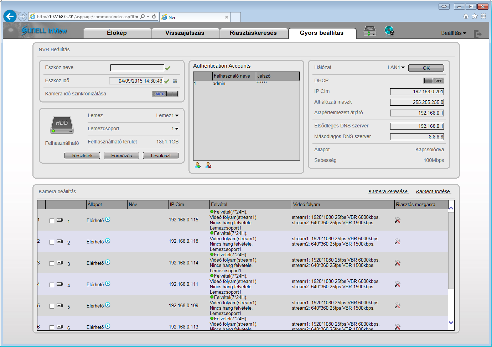Open browser favorites star icon
This screenshot has height=347, width=492.
tap(475, 16)
